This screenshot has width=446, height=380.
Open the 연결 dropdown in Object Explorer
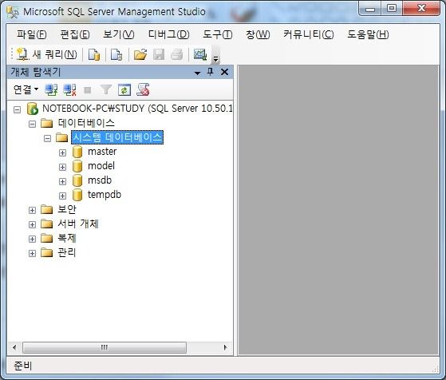tap(26, 89)
